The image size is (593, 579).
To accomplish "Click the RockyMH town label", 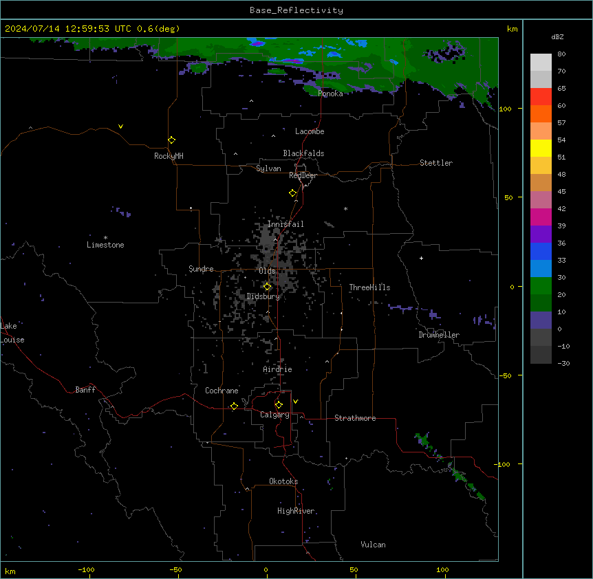I will coord(169,156).
